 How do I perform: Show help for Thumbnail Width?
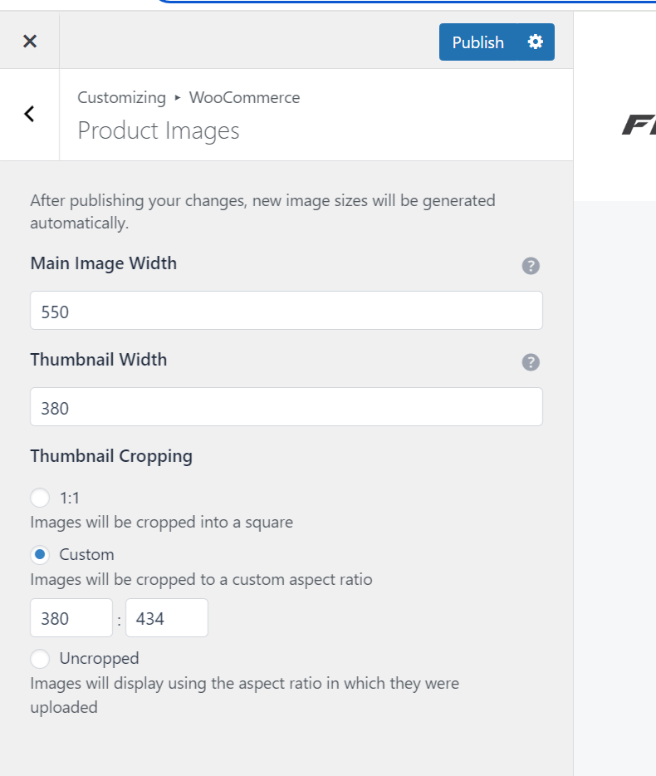click(x=531, y=362)
